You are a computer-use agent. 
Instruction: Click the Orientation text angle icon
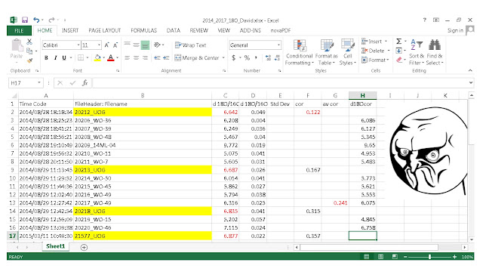tap(158, 45)
